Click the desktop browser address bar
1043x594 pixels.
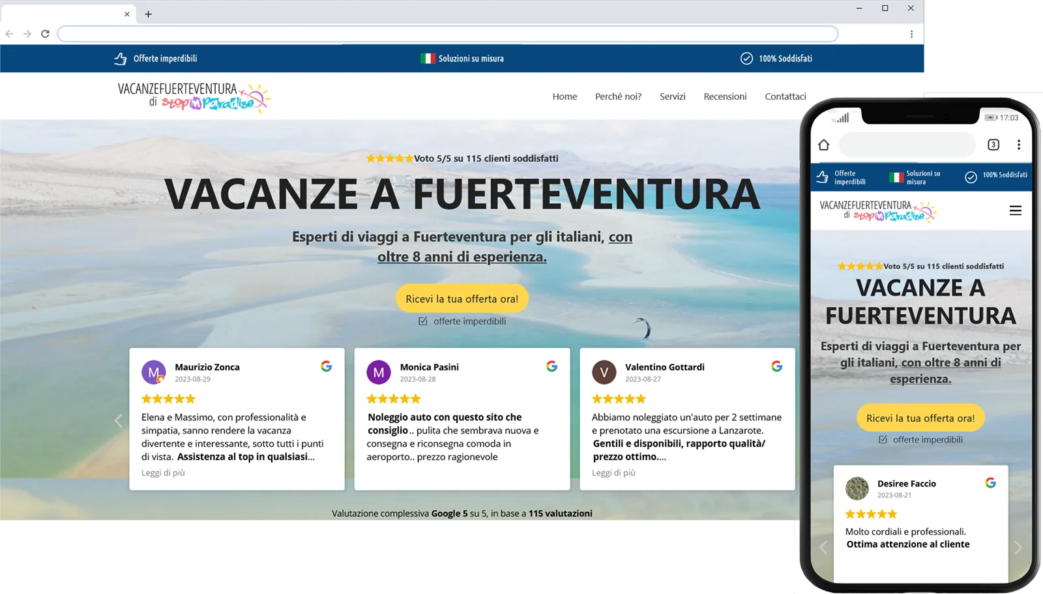[447, 34]
